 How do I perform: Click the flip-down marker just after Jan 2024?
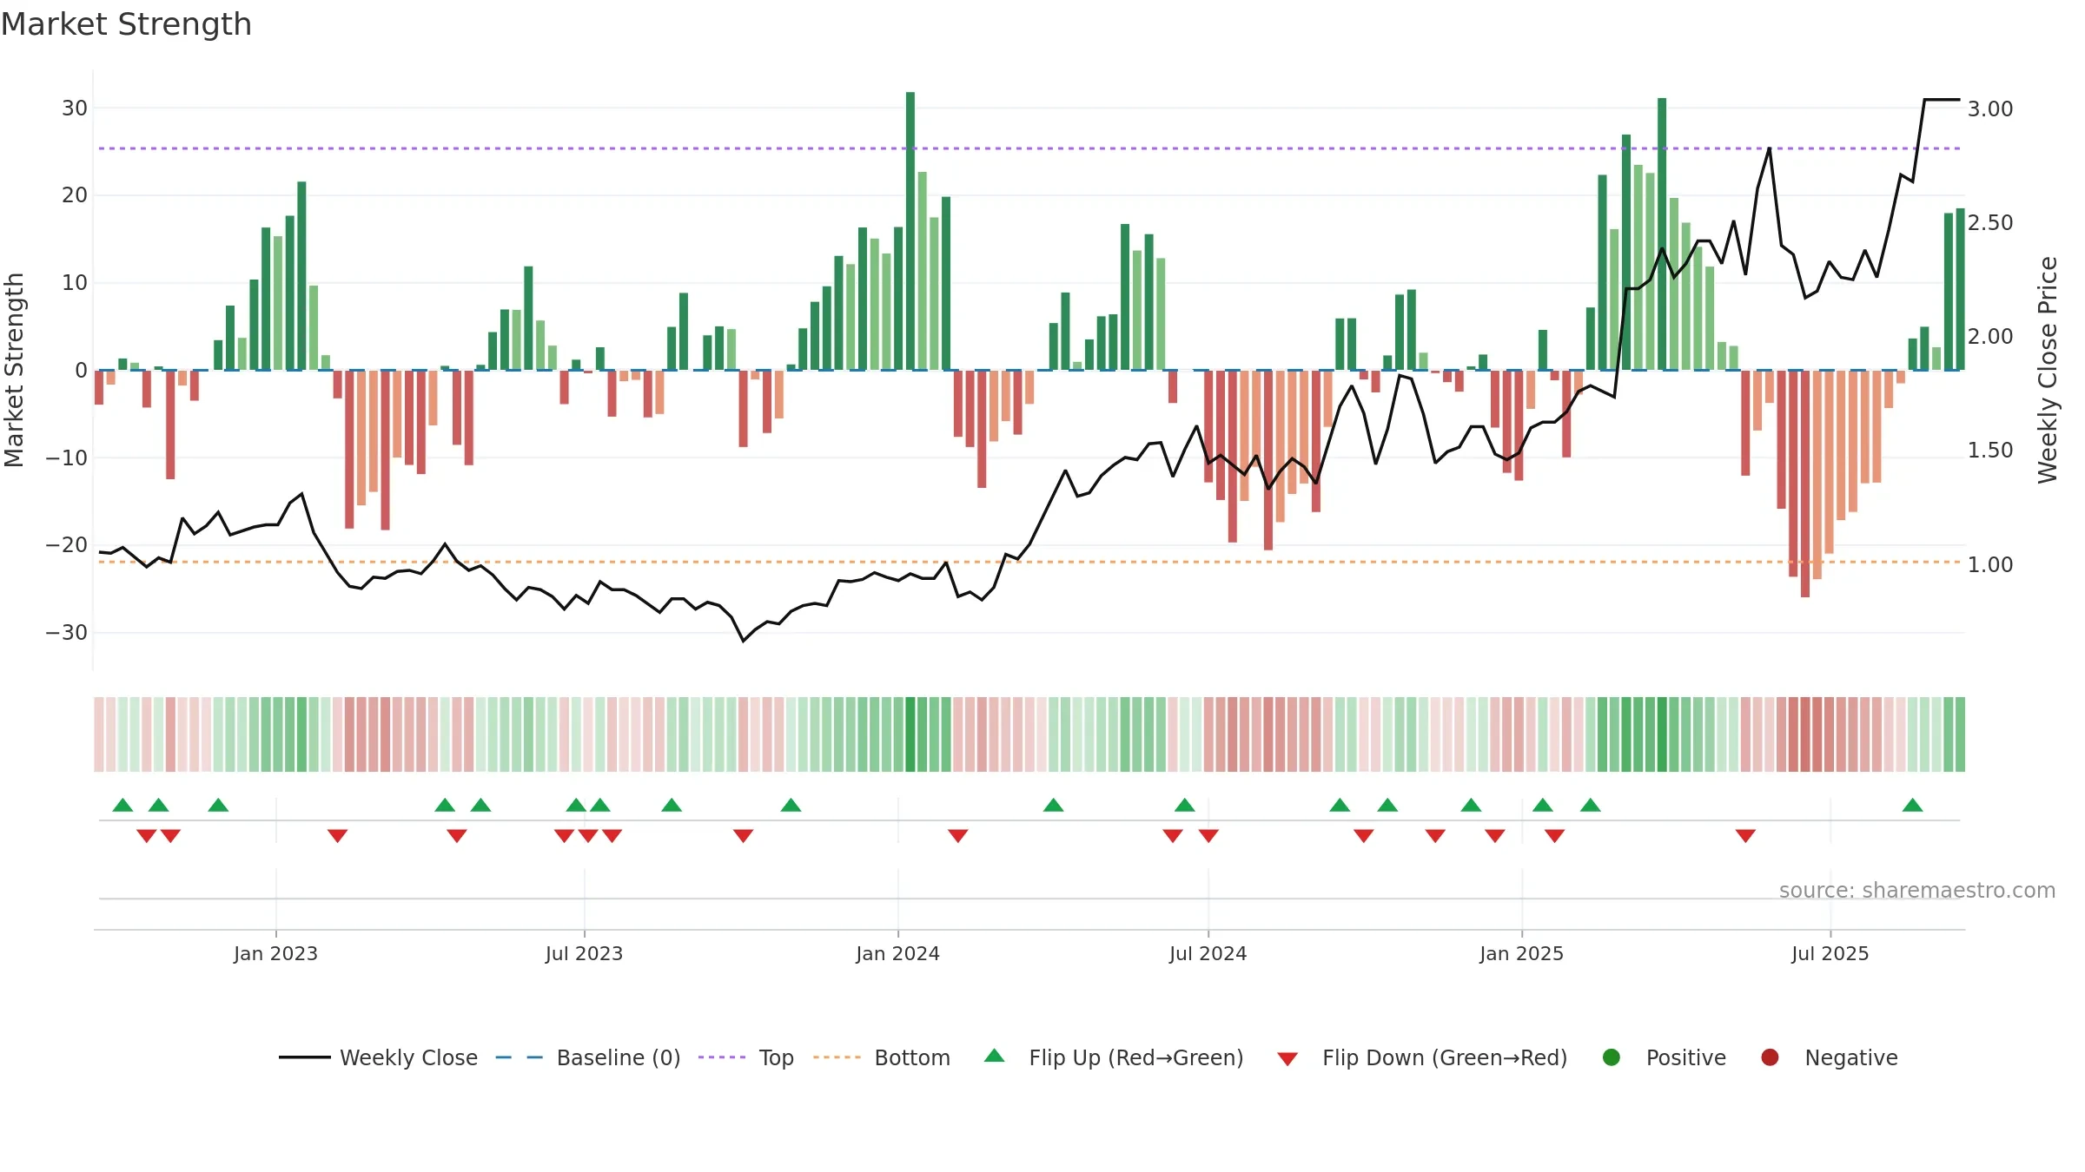tap(957, 836)
